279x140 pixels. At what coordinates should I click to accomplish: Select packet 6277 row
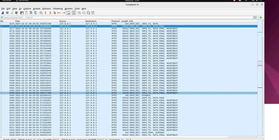[x=128, y=29]
